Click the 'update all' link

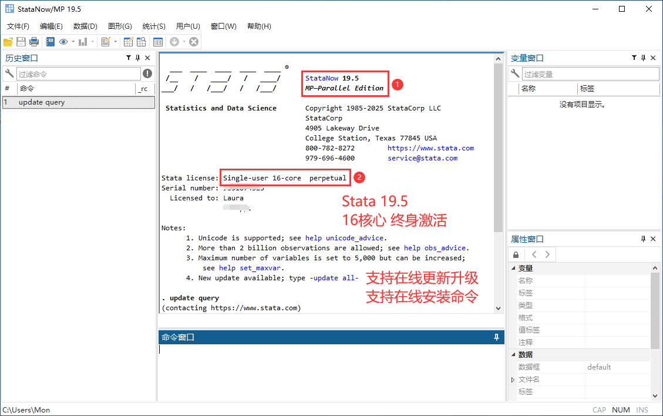click(x=334, y=278)
